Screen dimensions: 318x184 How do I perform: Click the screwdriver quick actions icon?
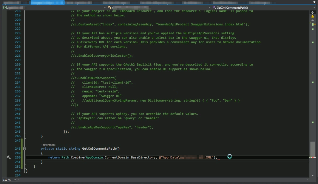(x=9, y=157)
